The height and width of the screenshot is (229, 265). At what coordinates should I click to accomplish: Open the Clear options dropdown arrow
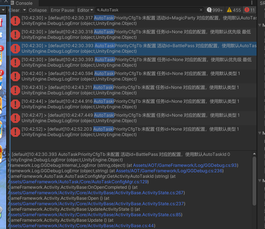[x=24, y=10]
